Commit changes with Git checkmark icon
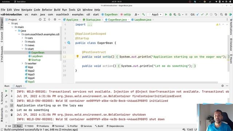The height and width of the screenshot is (131, 233). [x=202, y=15]
